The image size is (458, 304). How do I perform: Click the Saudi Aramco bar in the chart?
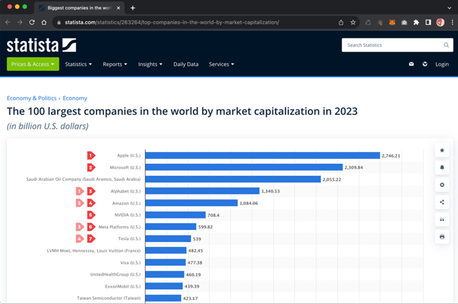point(233,179)
